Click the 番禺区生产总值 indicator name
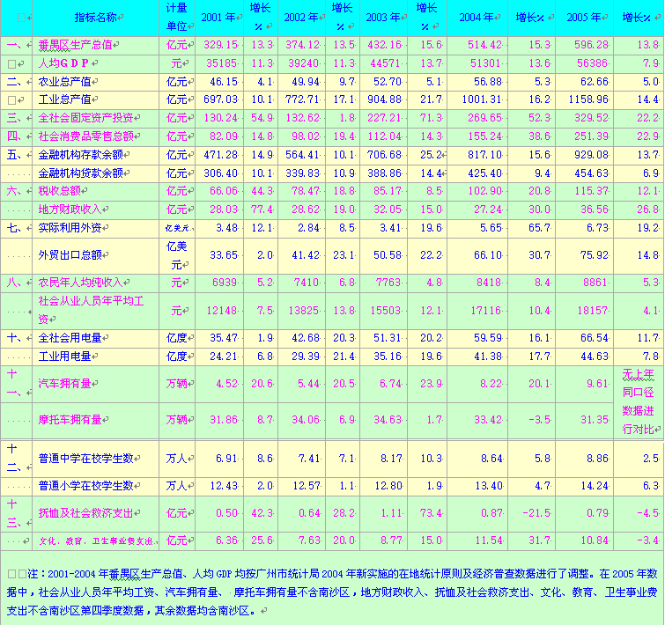The width and height of the screenshot is (665, 625). pyautogui.click(x=81, y=44)
